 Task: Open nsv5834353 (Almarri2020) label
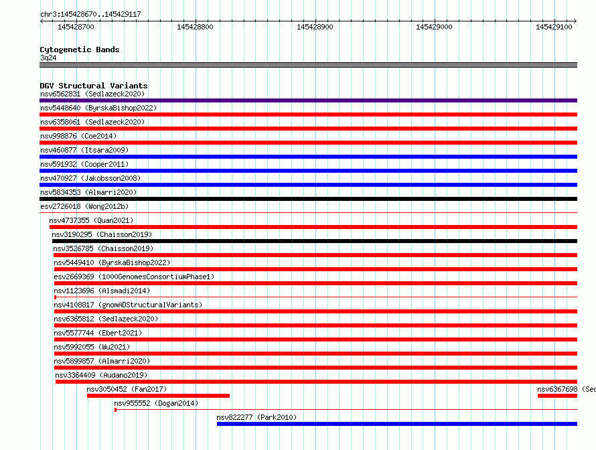point(88,192)
